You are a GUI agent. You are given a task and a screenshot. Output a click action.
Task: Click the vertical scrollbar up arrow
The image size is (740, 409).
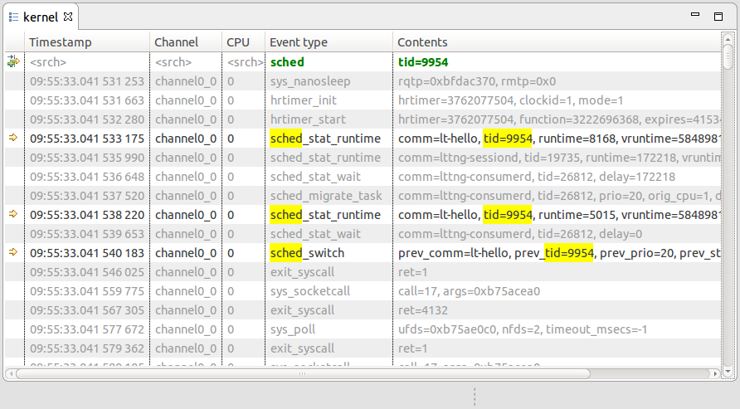point(728,41)
